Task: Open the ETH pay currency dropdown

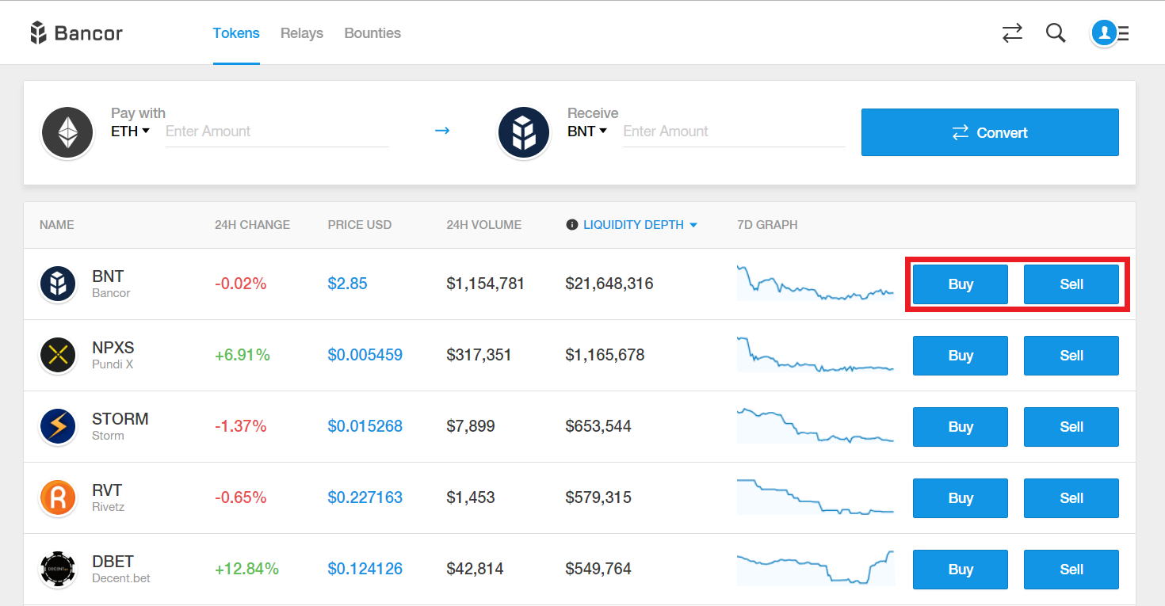Action: click(x=131, y=131)
